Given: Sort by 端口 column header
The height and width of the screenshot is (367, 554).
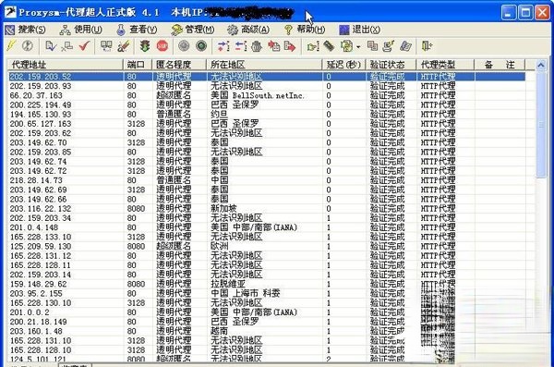Looking at the screenshot, I should [138, 65].
